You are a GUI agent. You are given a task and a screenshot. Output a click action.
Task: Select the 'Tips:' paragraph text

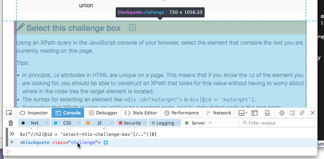(x=23, y=63)
